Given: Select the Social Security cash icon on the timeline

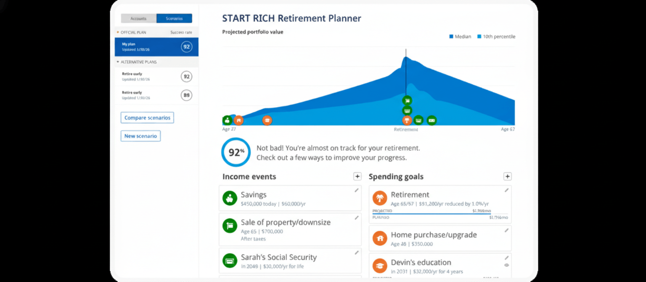Looking at the screenshot, I should 418,120.
